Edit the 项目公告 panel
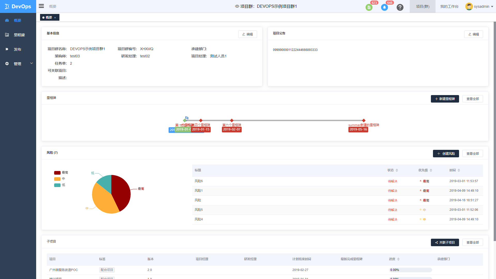The height and width of the screenshot is (279, 496). tap(474, 34)
